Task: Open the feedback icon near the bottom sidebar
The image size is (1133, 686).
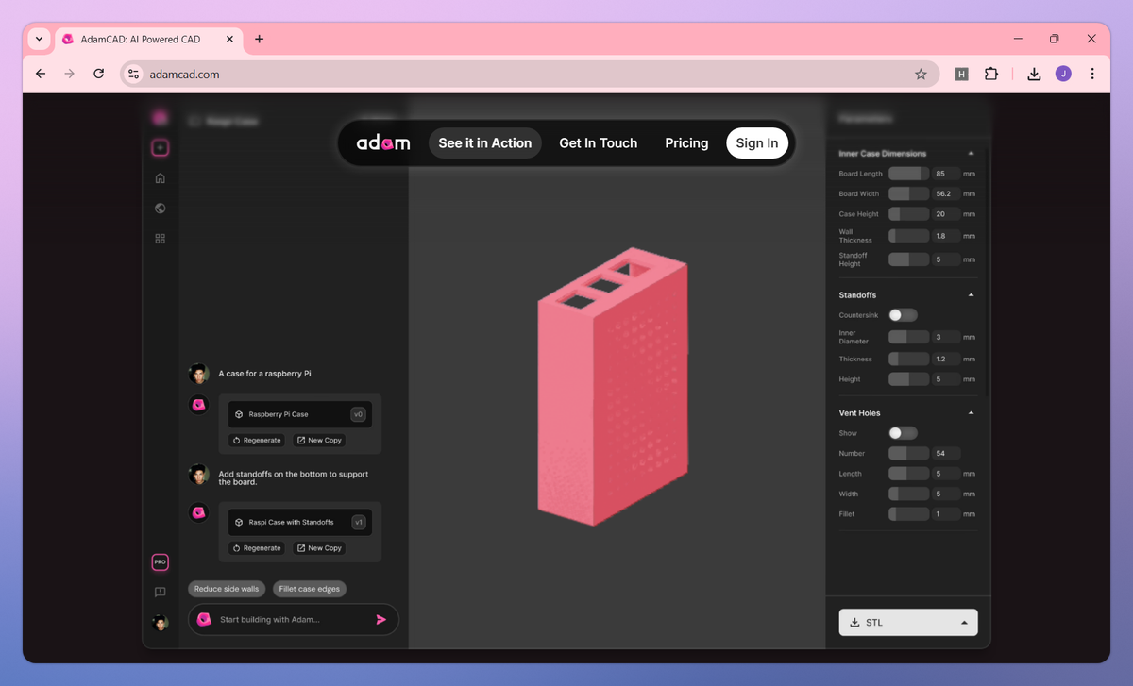Action: [x=161, y=592]
